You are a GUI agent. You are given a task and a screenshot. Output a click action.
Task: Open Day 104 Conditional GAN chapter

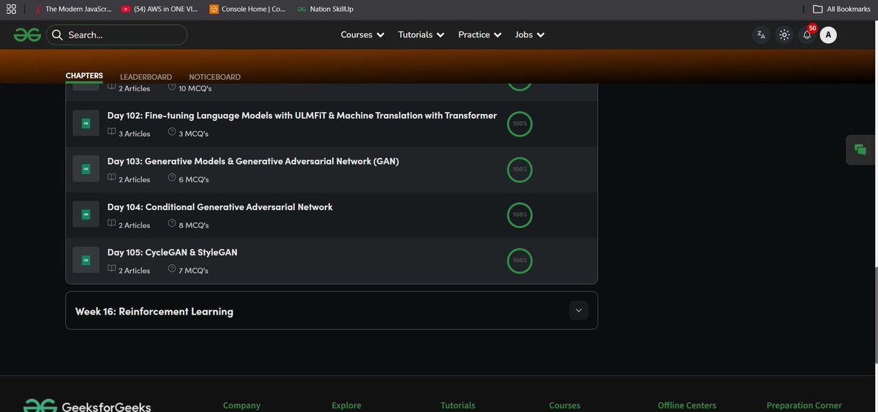220,207
